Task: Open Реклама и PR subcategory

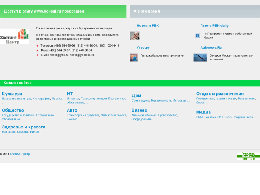Action: tap(214, 117)
